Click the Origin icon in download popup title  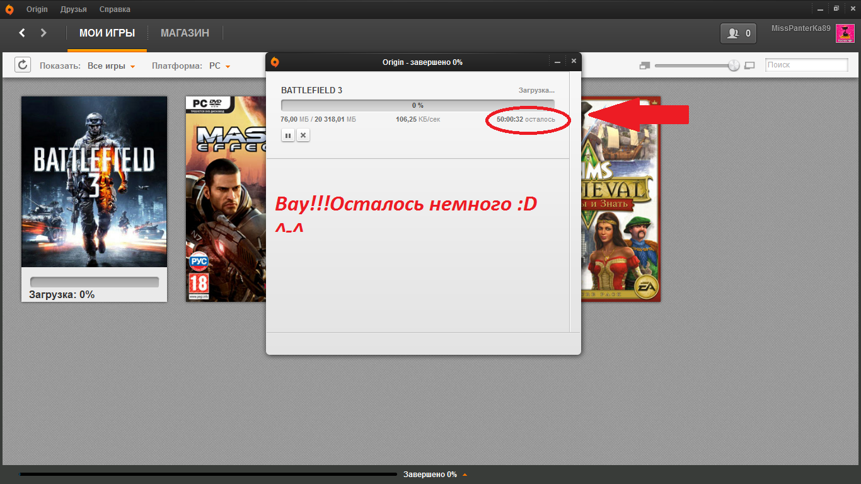tap(275, 62)
